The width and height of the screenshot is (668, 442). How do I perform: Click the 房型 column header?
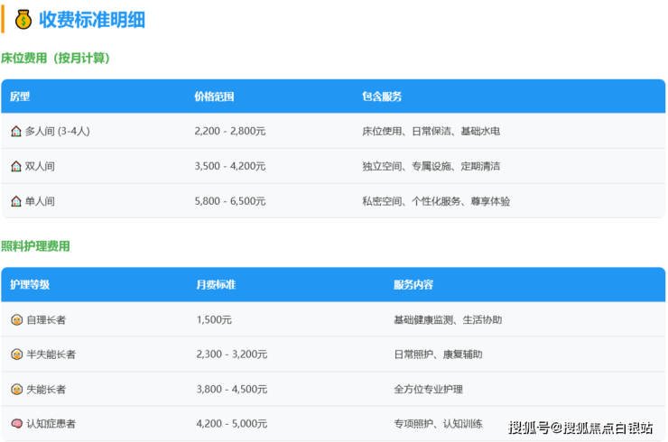[20, 97]
